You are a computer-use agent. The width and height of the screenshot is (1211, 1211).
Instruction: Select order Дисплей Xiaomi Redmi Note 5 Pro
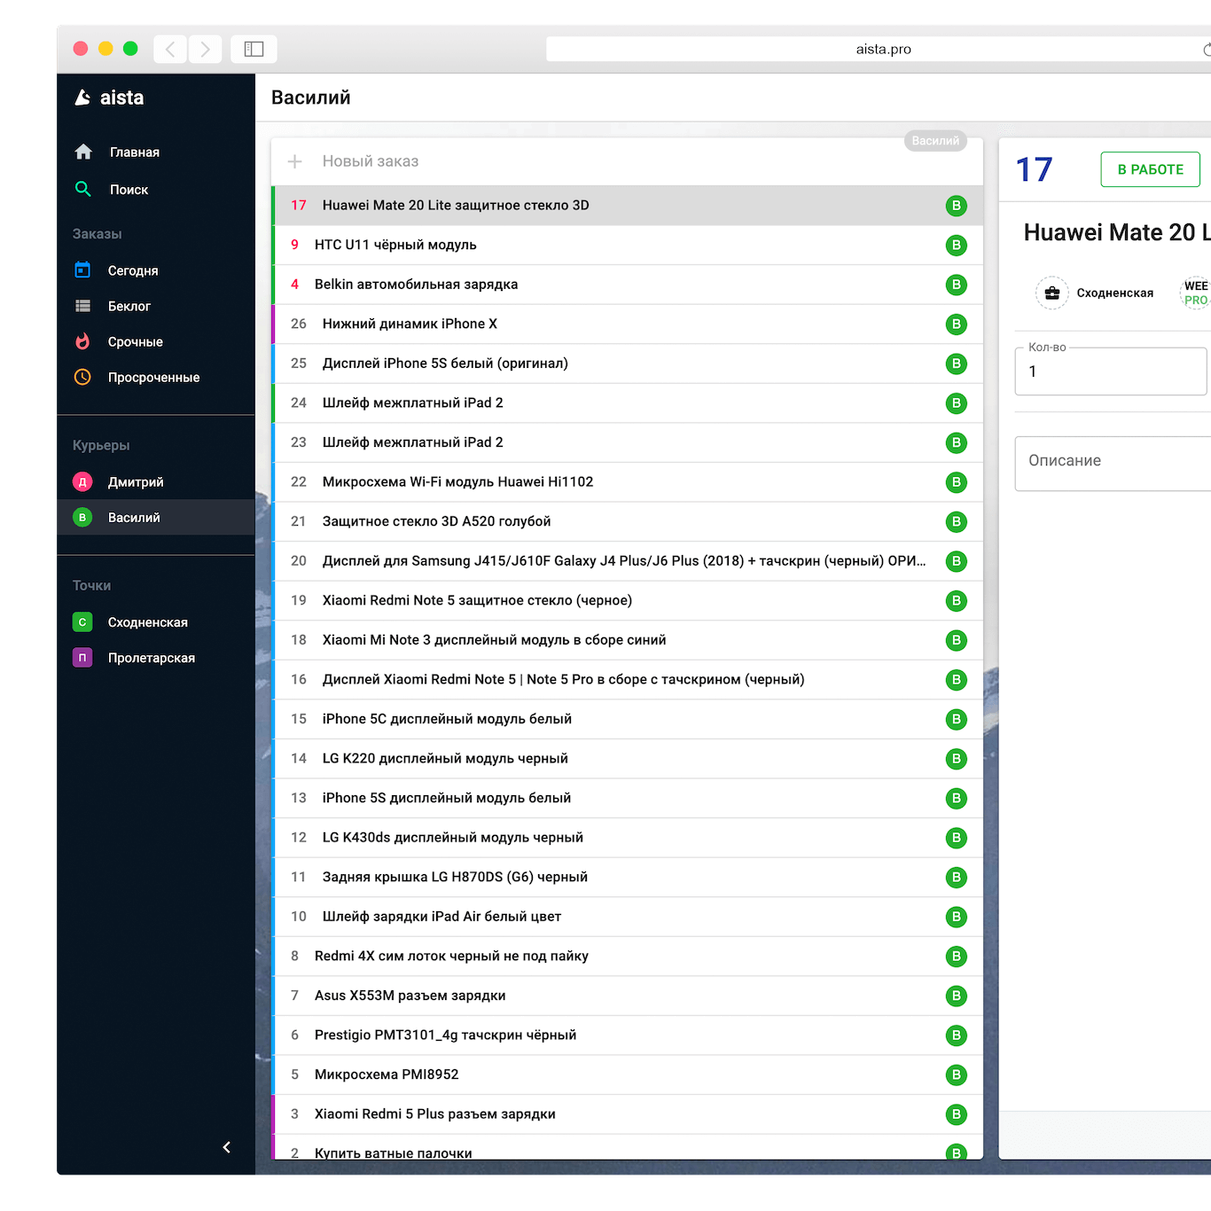coord(627,680)
